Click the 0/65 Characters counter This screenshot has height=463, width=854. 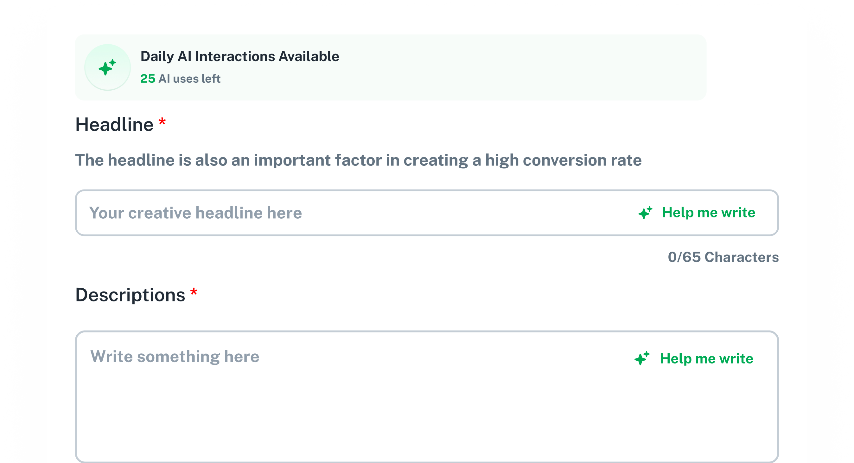pyautogui.click(x=723, y=257)
